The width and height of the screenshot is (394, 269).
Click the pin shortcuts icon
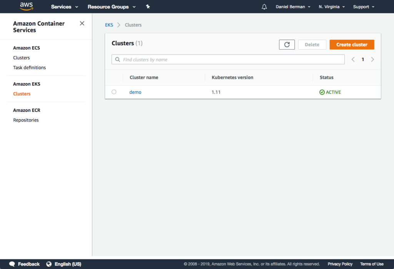coord(148,7)
